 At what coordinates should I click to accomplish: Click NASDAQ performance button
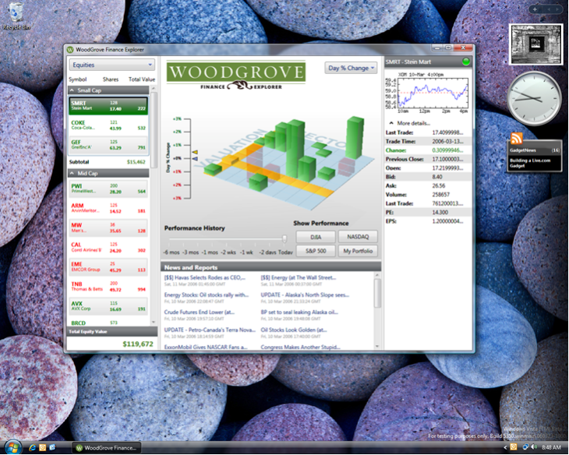click(358, 237)
